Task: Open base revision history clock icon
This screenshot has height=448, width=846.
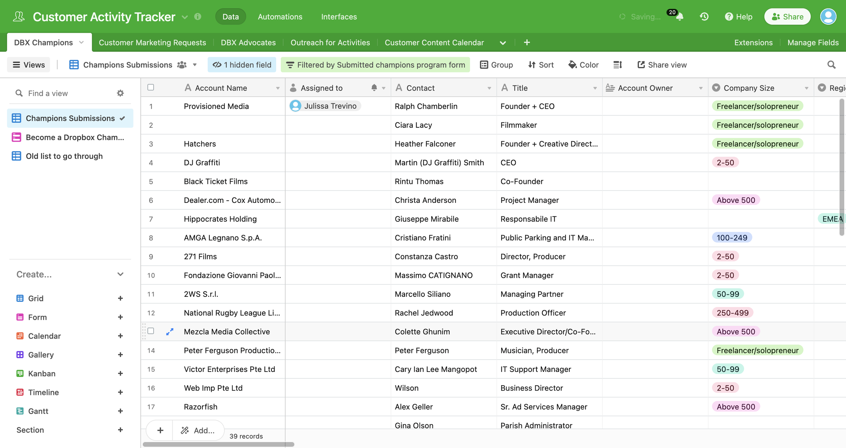Action: click(704, 17)
